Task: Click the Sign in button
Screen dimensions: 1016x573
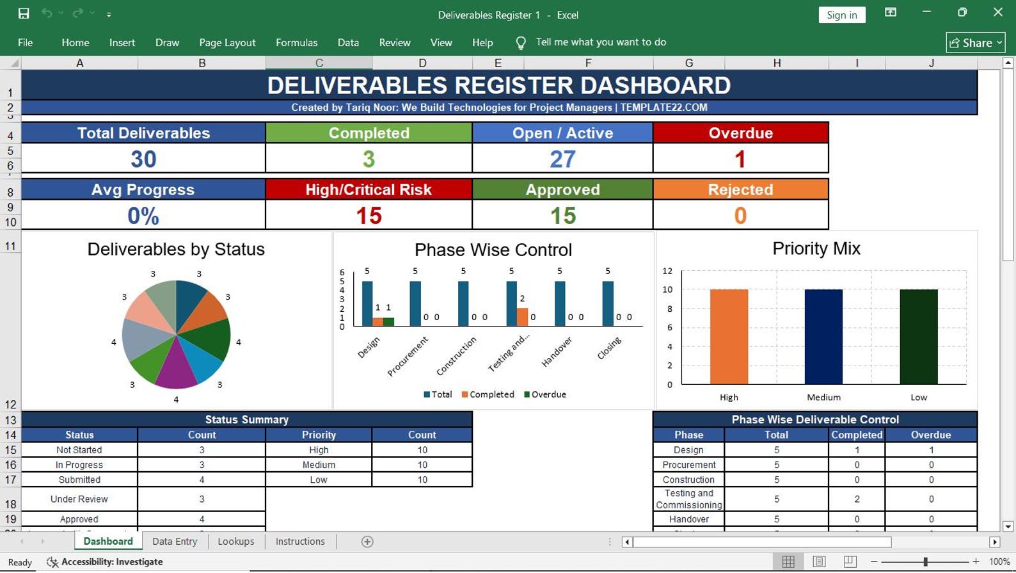Action: click(841, 15)
